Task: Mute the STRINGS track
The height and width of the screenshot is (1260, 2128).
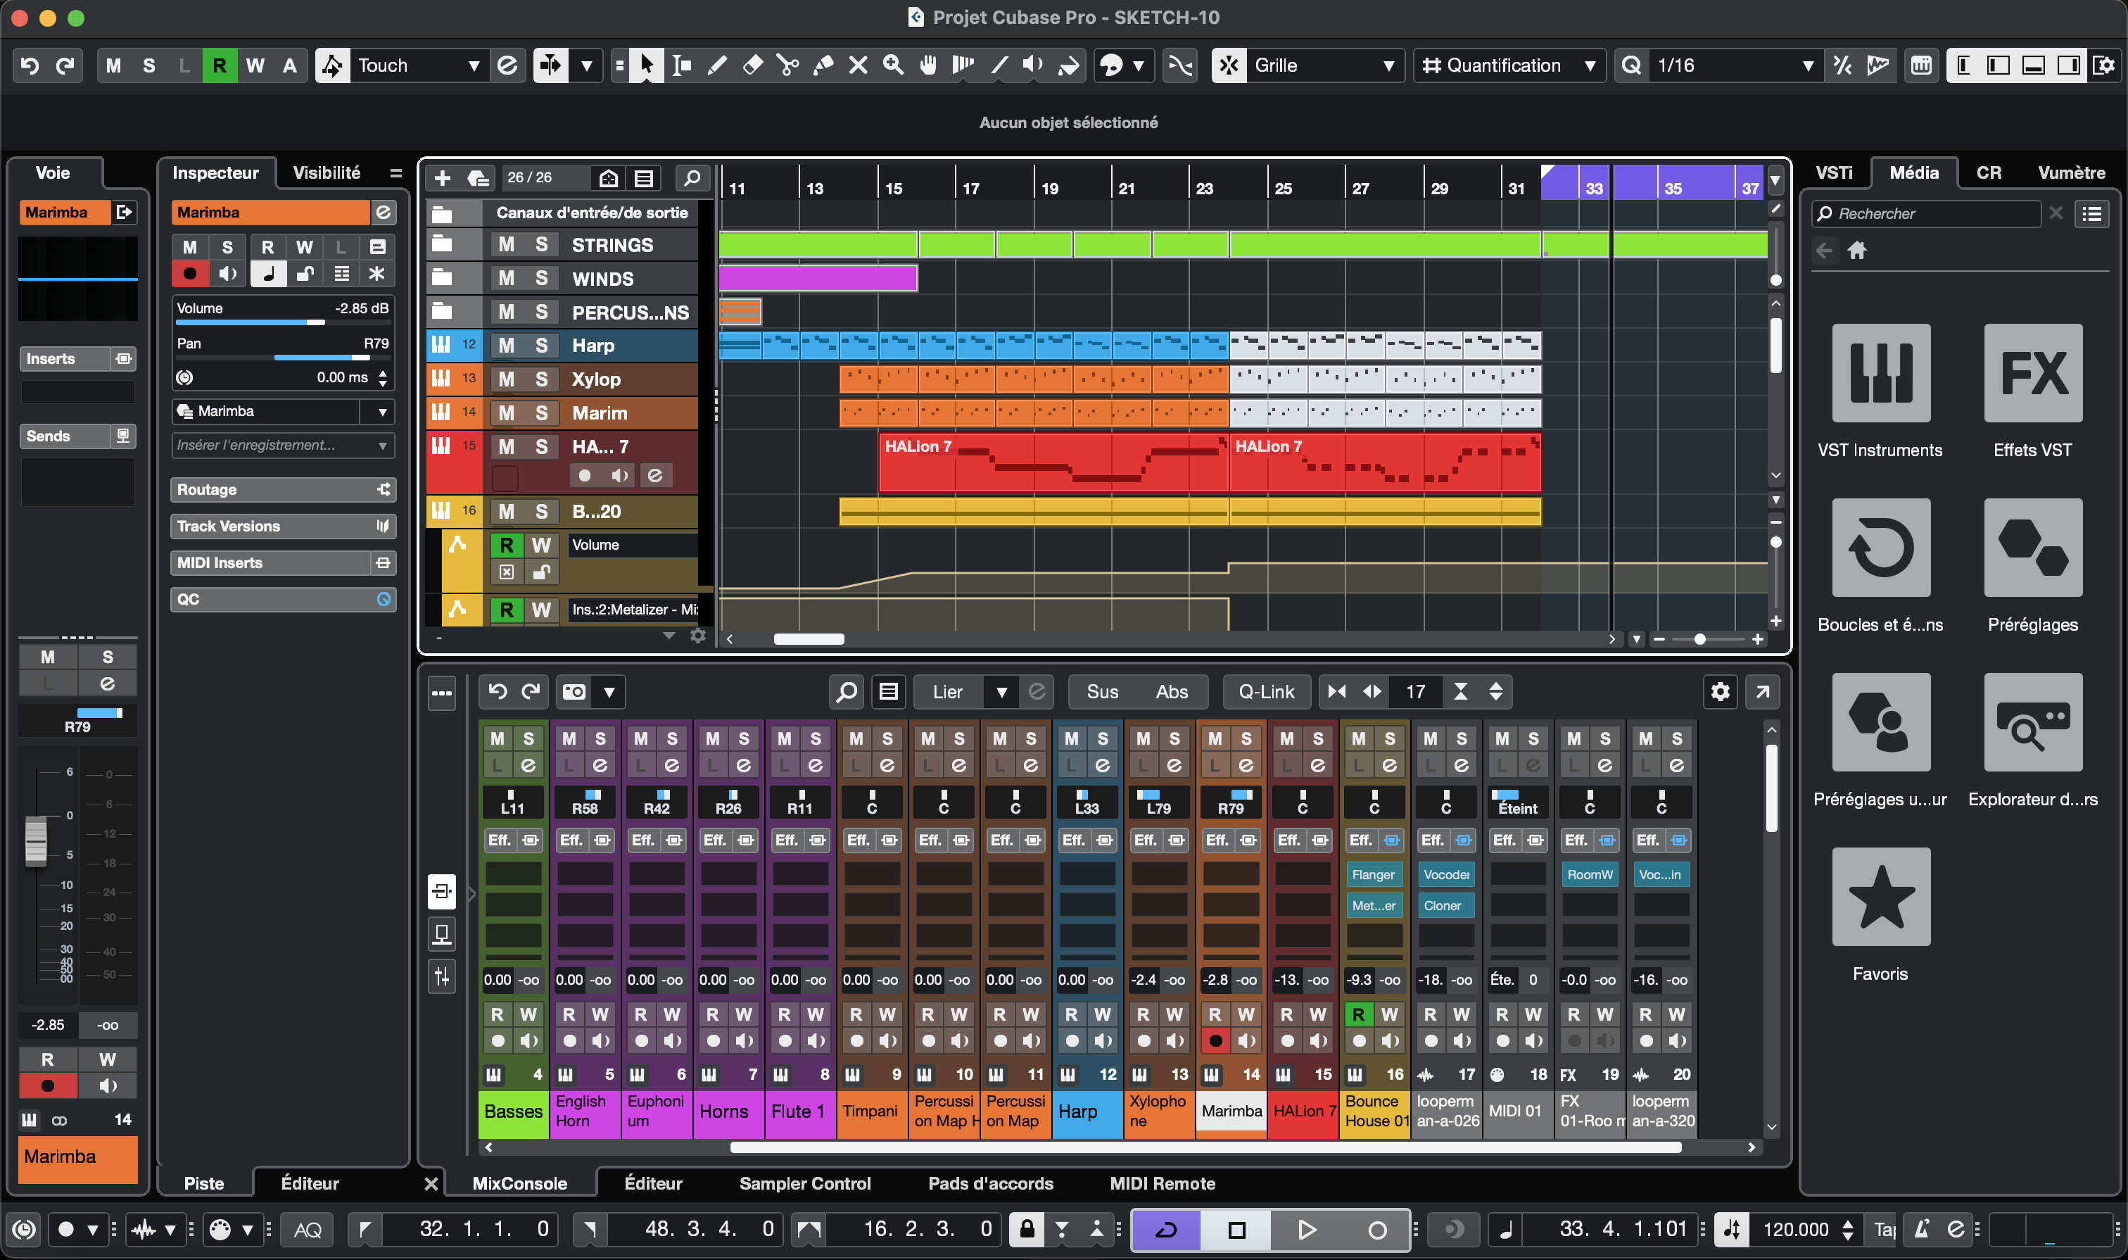Action: [x=507, y=244]
